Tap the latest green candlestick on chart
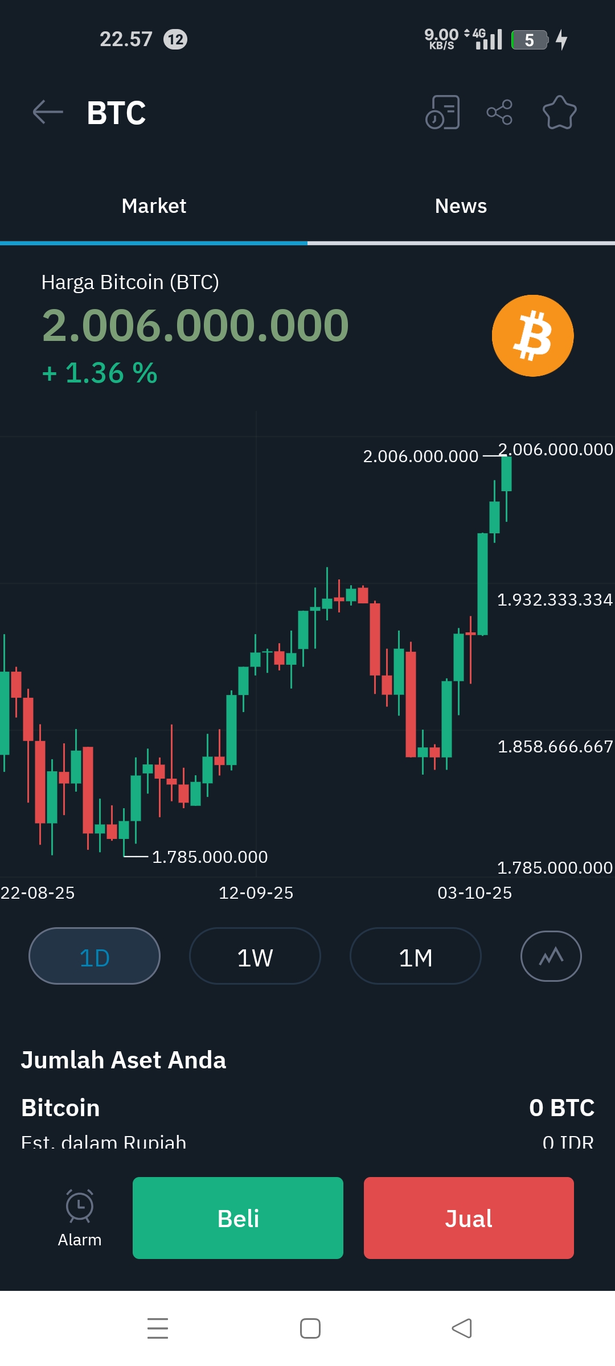 point(506,474)
